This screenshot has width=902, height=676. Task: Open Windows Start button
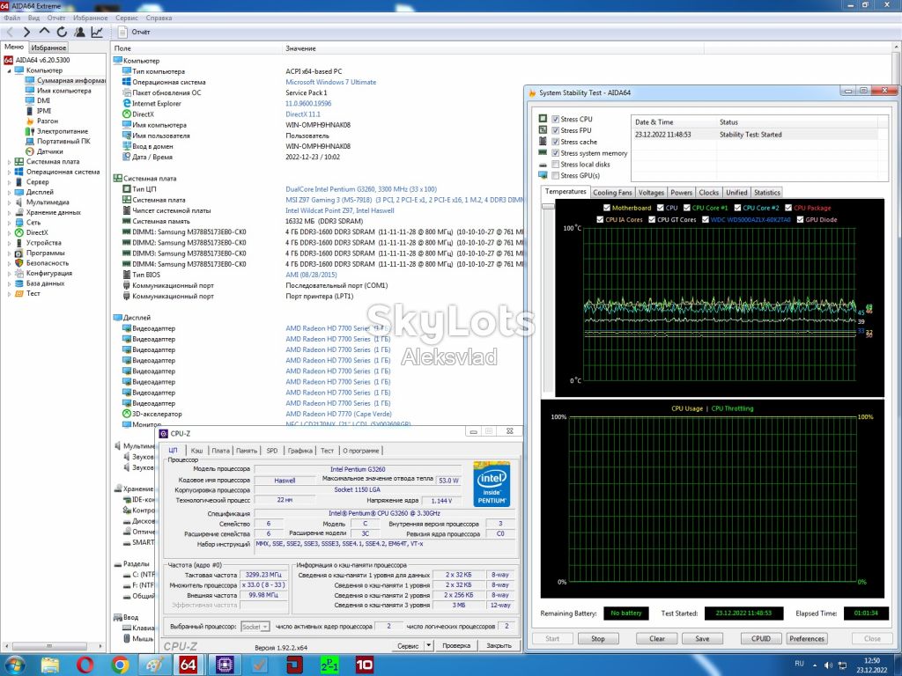[x=16, y=665]
